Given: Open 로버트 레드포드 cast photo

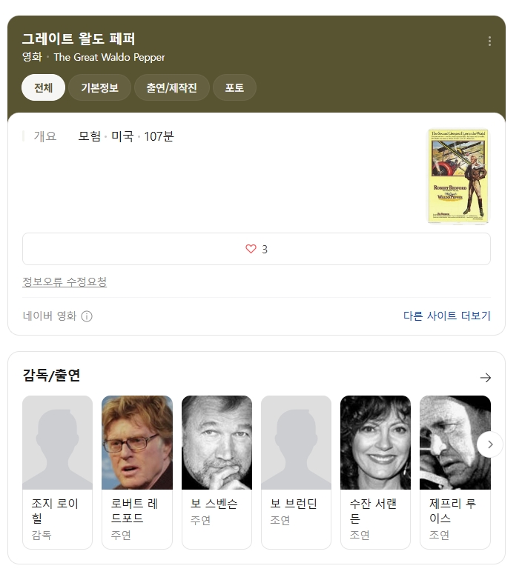Looking at the screenshot, I should coord(137,442).
